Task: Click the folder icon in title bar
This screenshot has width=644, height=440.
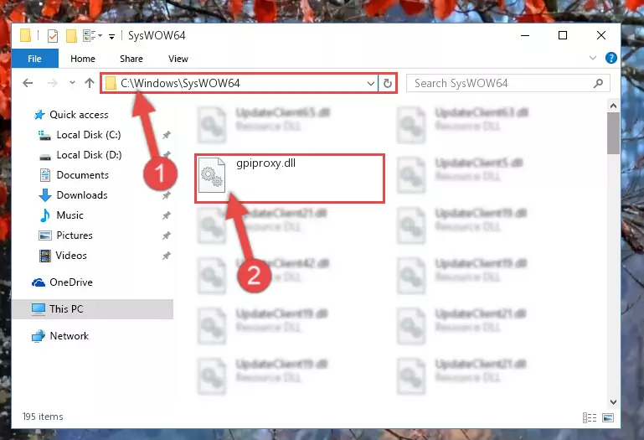Action: (x=25, y=36)
